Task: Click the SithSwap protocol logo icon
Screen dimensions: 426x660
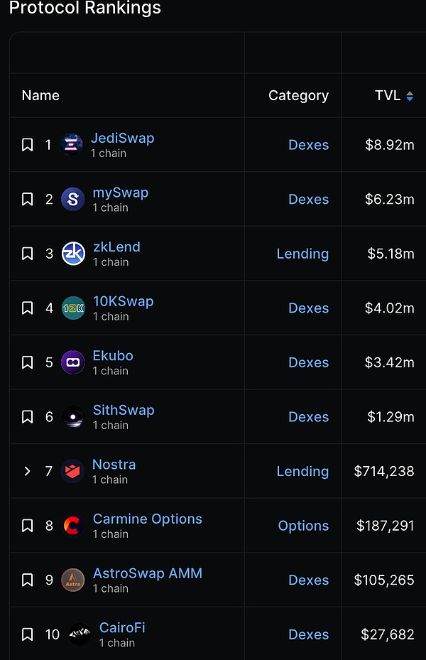Action: [73, 417]
